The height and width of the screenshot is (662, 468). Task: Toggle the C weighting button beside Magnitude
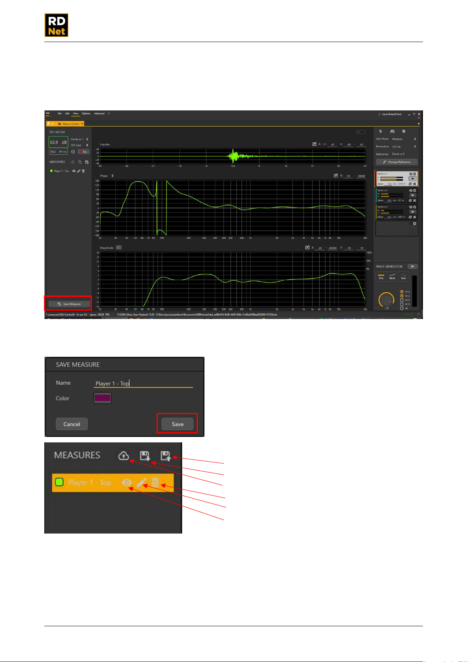click(119, 248)
